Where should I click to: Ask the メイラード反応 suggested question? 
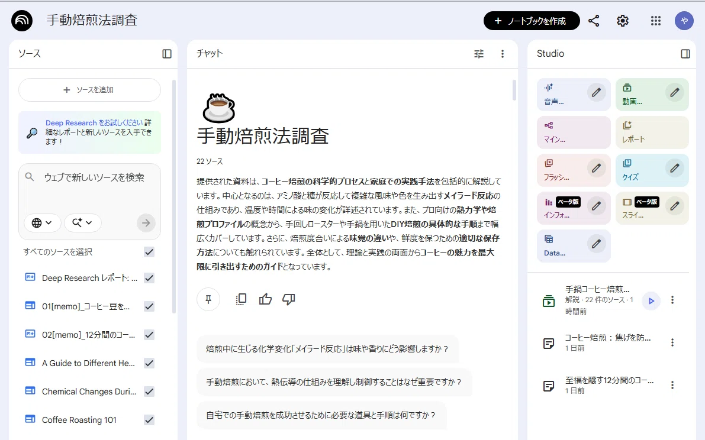tap(327, 349)
